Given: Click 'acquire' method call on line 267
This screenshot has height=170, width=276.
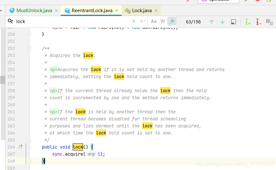Looking at the screenshot, I should (x=74, y=154).
